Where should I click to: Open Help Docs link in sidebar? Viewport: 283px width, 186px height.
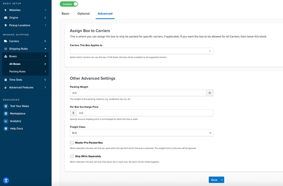point(16,129)
